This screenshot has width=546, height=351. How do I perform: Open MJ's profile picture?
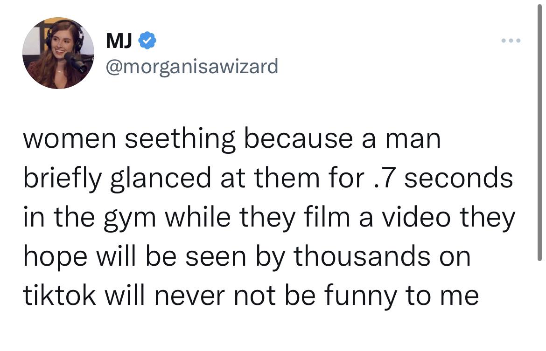pyautogui.click(x=58, y=53)
